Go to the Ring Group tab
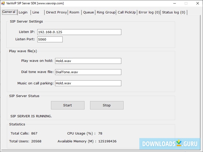Image resolution: width=203 pixels, height=152 pixels. pos(106,12)
